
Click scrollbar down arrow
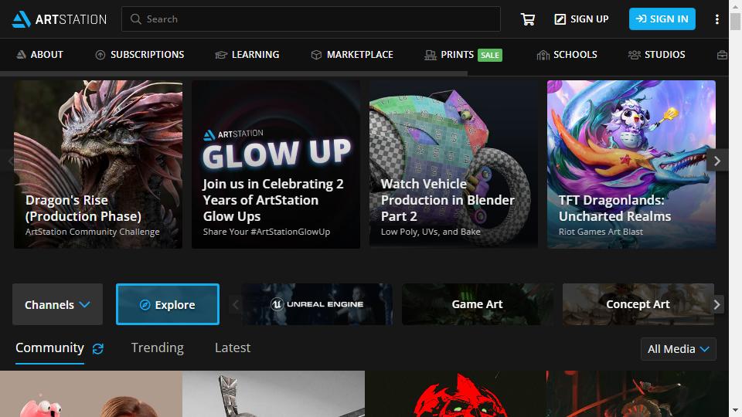[x=735, y=411]
